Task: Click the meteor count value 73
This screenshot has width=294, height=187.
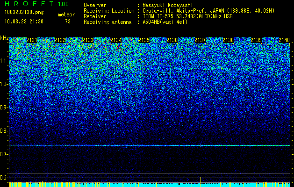Action: pos(68,22)
